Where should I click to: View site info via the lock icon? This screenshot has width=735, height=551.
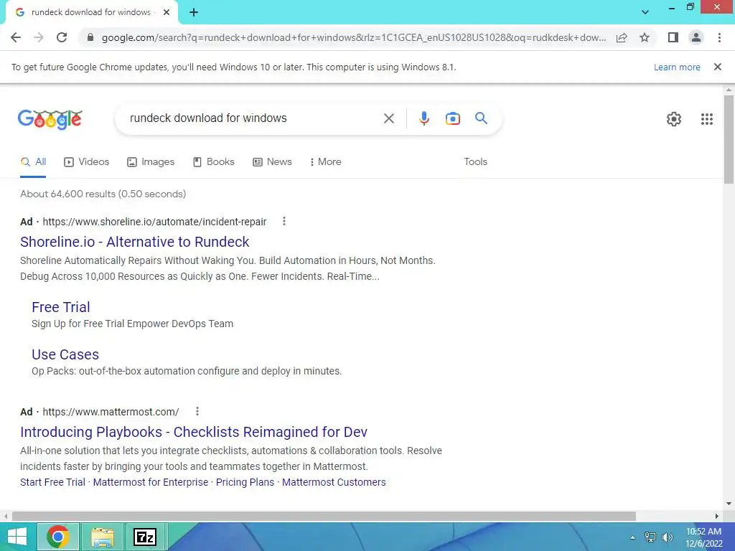pos(90,37)
